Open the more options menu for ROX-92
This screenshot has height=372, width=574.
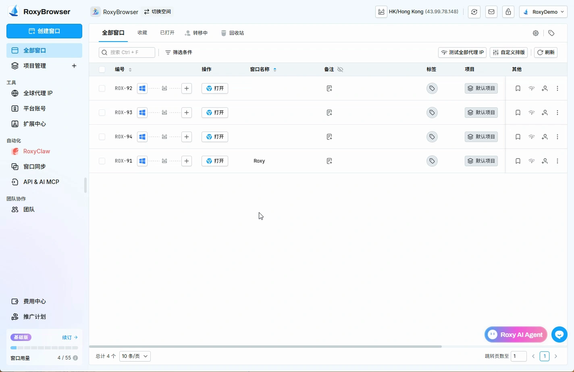pos(557,88)
